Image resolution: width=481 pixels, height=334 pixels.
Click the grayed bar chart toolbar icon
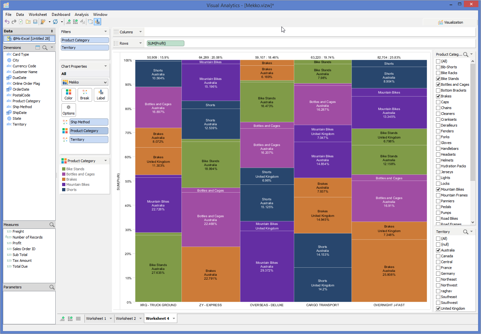click(x=82, y=22)
